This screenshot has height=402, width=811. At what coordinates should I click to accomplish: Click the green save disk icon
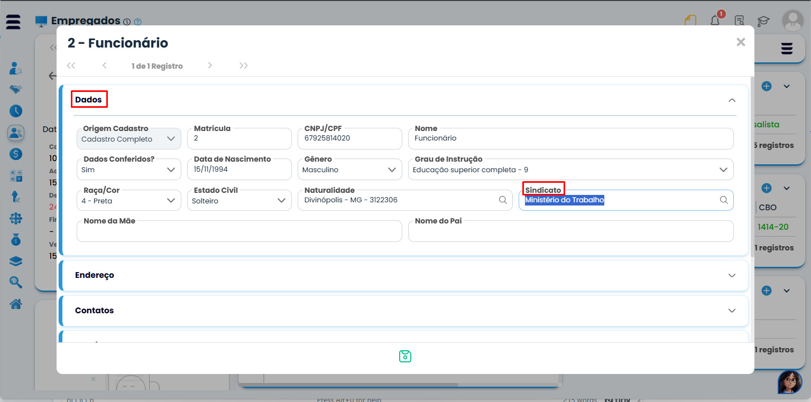pyautogui.click(x=405, y=357)
